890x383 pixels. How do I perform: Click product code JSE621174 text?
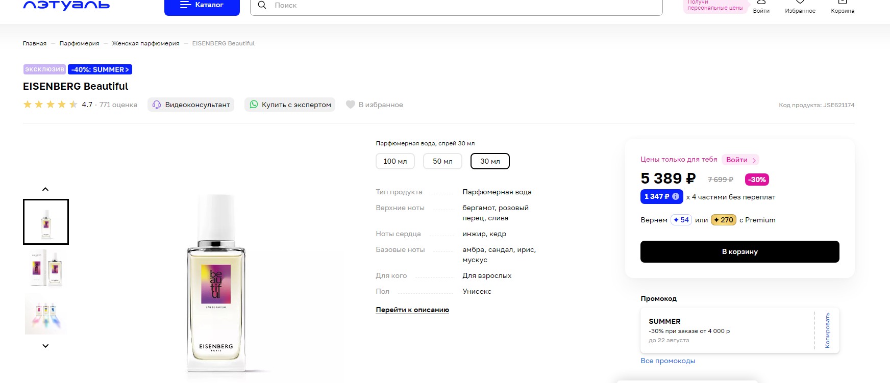click(x=817, y=105)
